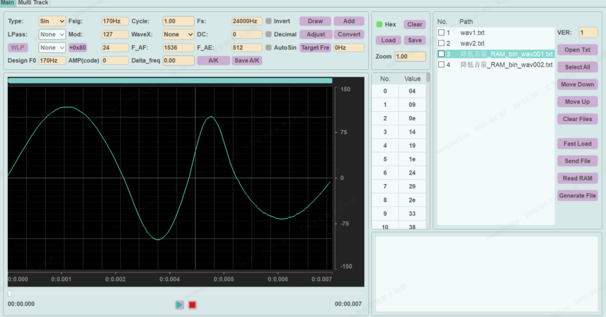Click the F_AF input field
The image size is (606, 317).
(x=178, y=48)
